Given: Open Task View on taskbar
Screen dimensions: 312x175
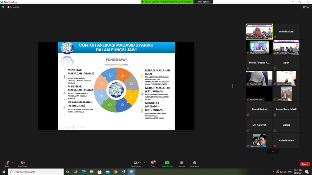Looking at the screenshot, I should (75, 172).
